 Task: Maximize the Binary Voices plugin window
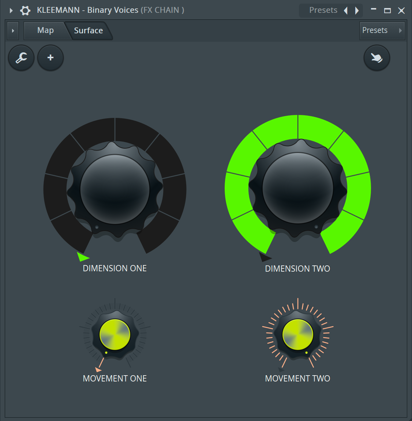point(387,10)
